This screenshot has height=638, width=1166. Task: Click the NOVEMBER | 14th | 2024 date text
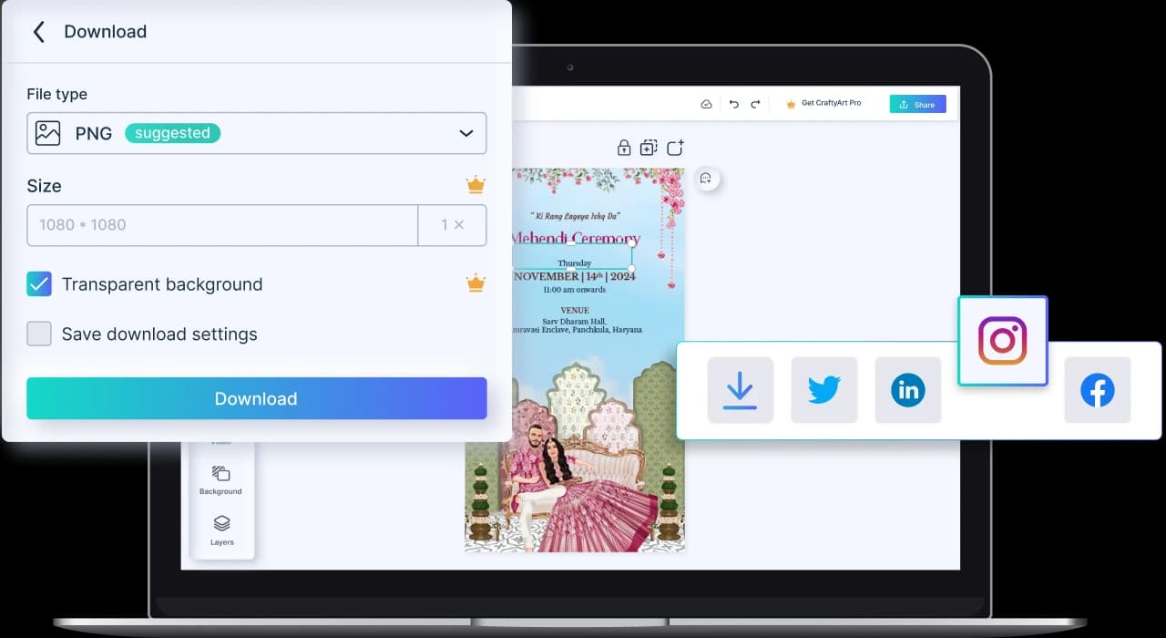(x=574, y=276)
